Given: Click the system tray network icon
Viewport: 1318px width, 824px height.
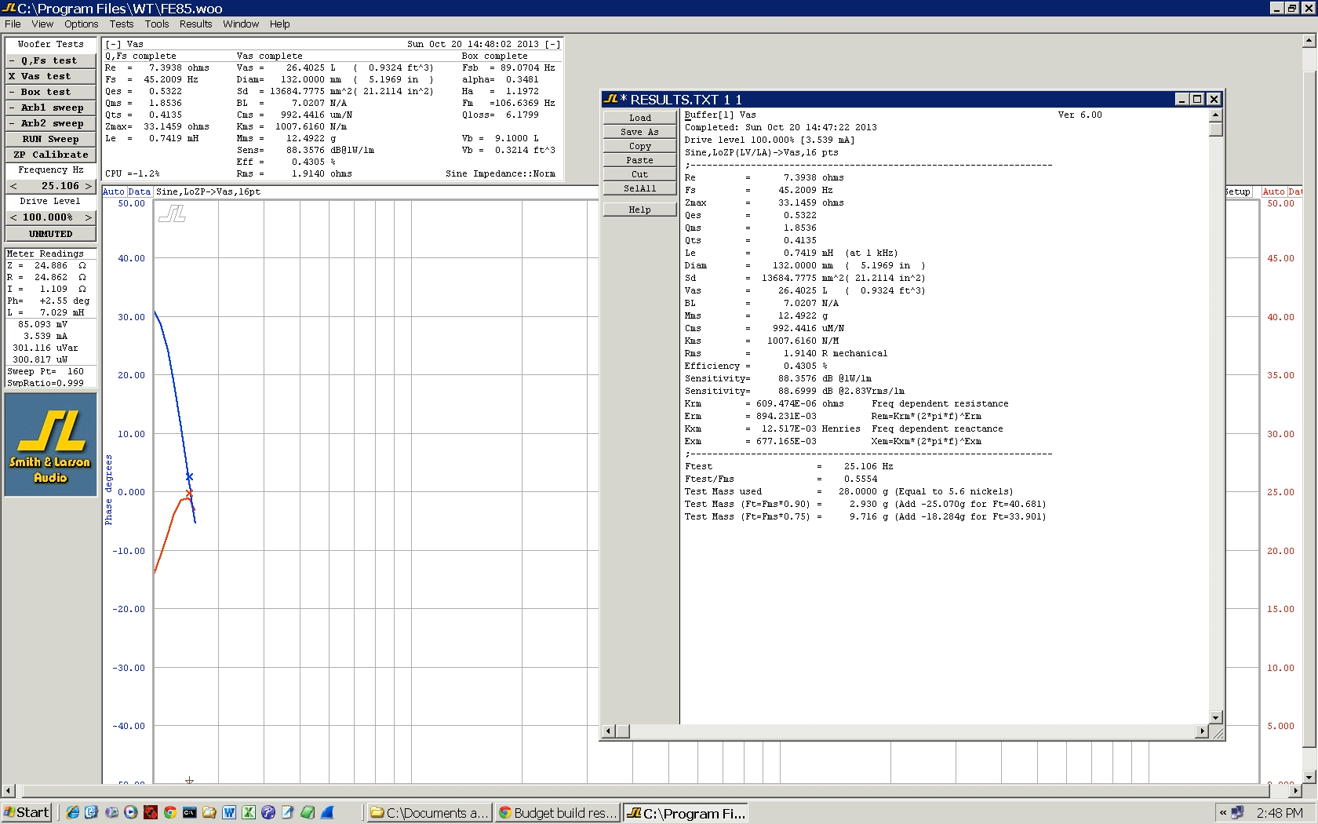Looking at the screenshot, I should [1238, 813].
